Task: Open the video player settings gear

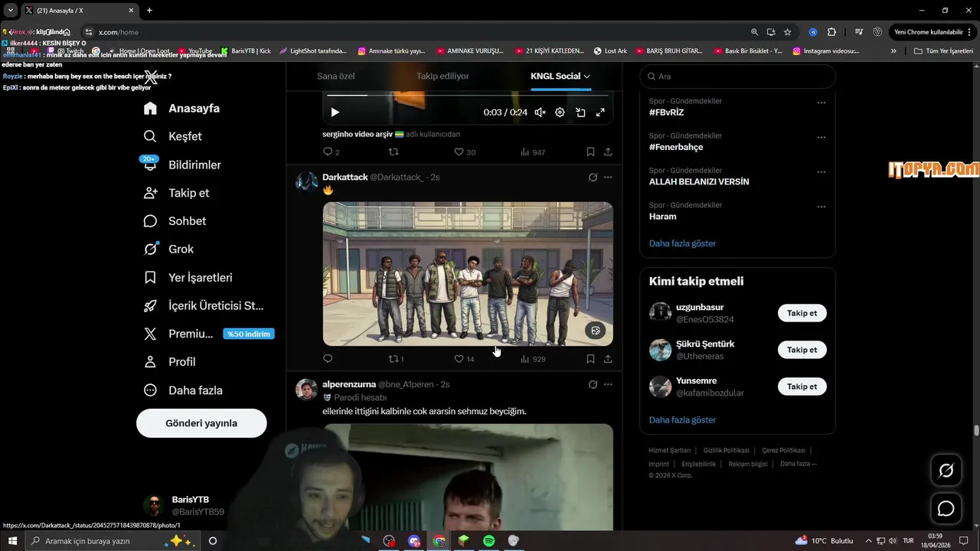Action: click(x=560, y=112)
